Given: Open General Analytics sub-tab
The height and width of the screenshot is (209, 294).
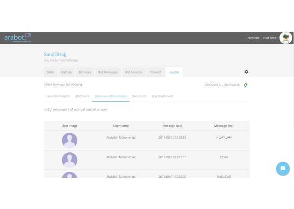Looking at the screenshot, I should click(x=58, y=96).
